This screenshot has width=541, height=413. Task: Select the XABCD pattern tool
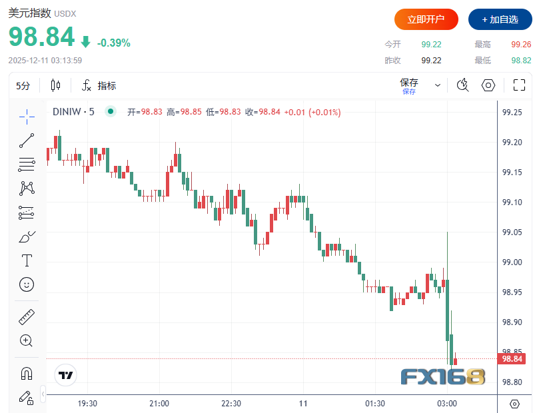pos(27,189)
